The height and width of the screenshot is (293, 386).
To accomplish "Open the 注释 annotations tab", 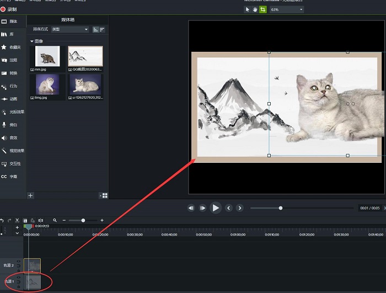I will click(x=9, y=60).
